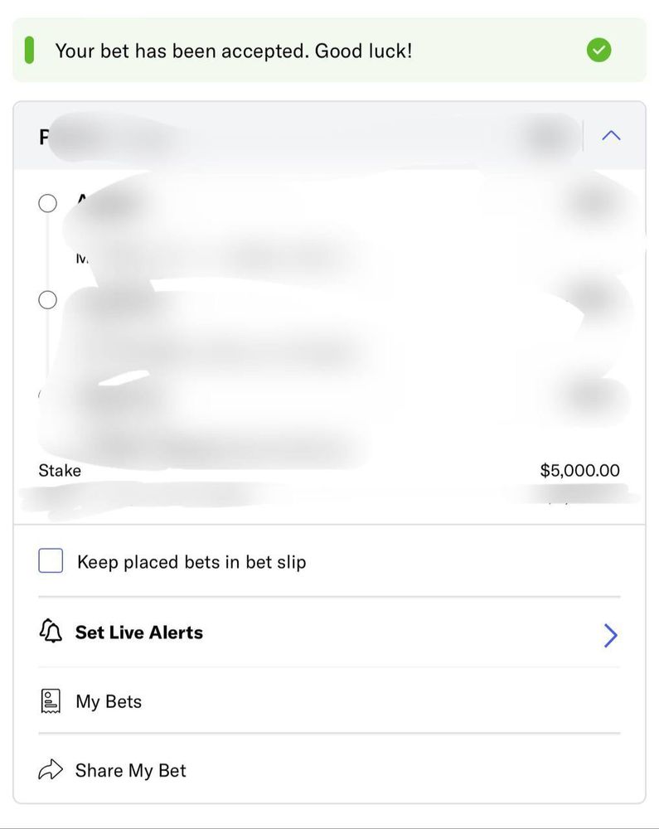Collapse the bet slip with the up chevron
659x829 pixels.
611,136
